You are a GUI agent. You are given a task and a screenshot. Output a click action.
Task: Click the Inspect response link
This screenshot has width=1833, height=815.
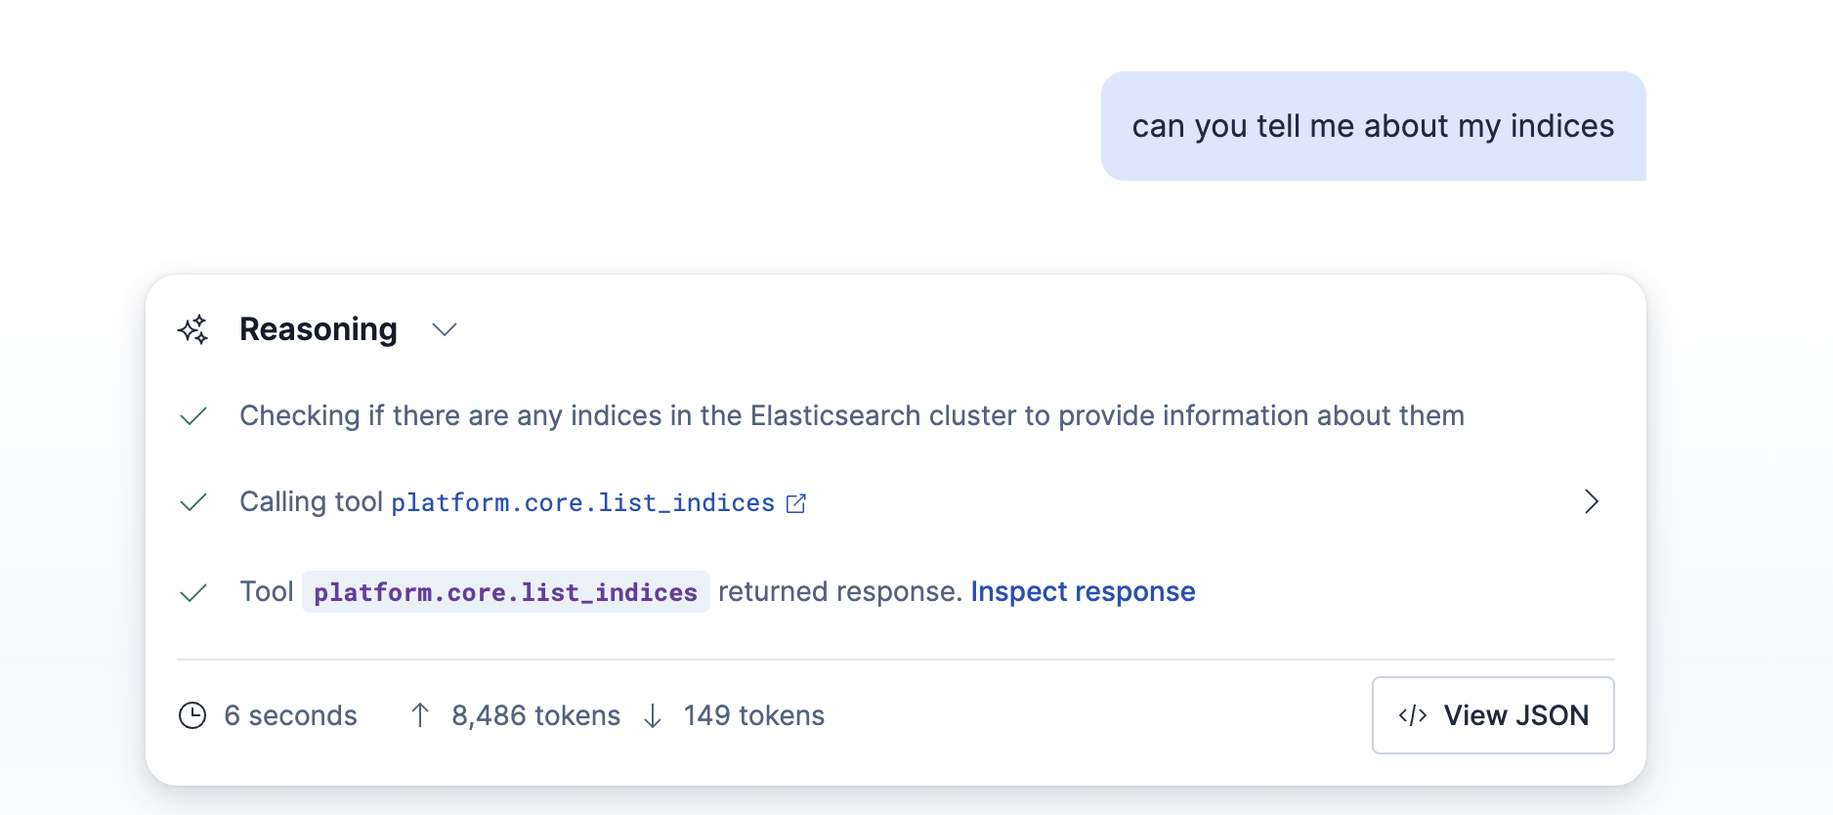1083,591
